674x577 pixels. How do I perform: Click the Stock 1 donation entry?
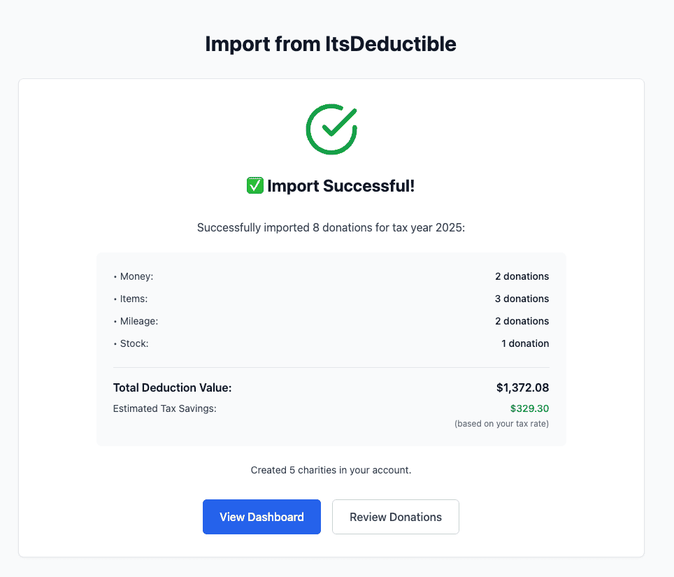pyautogui.click(x=525, y=343)
